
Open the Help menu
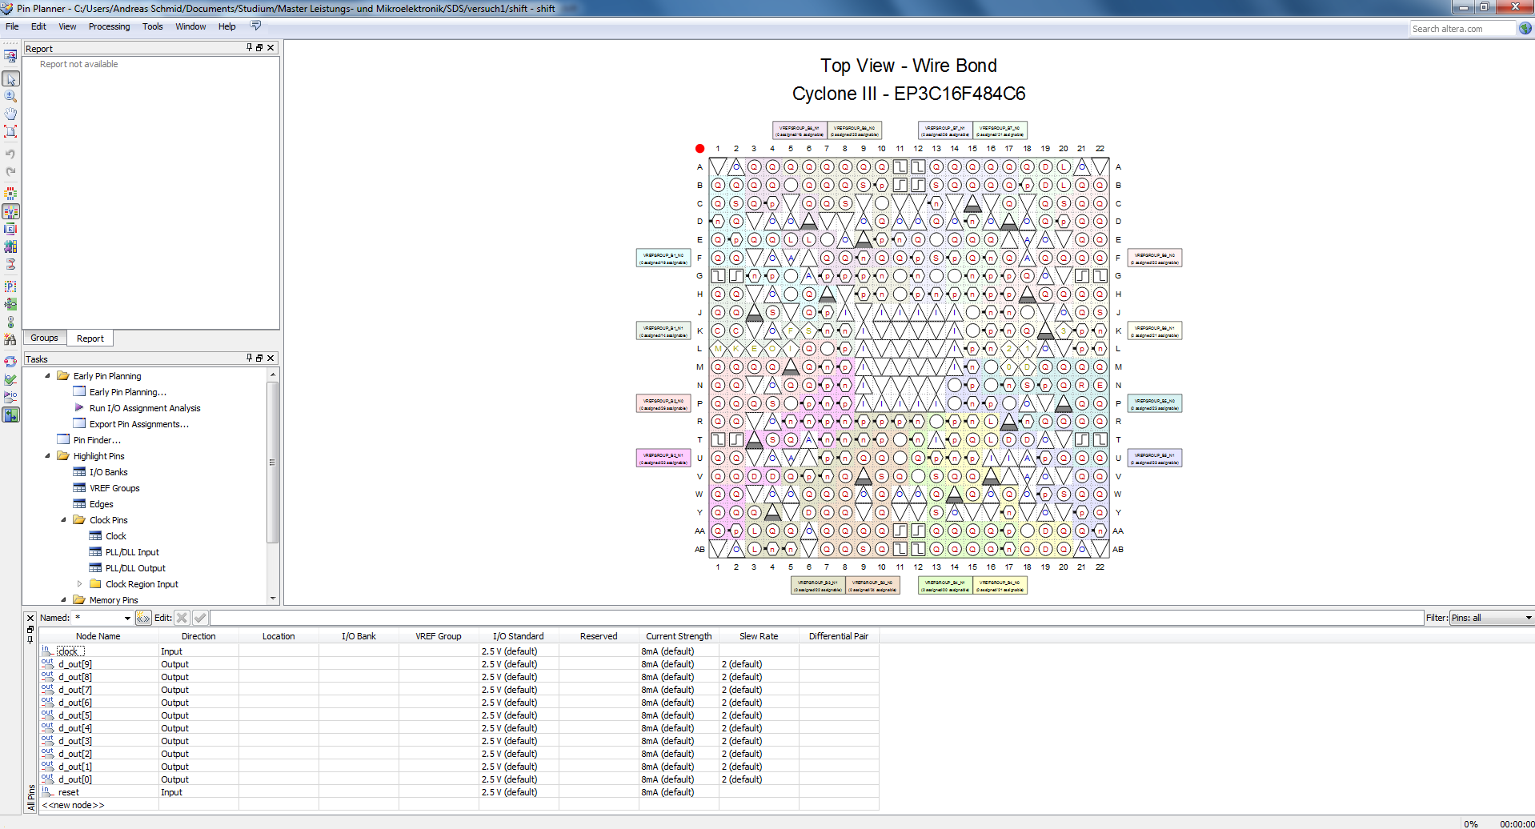point(227,26)
